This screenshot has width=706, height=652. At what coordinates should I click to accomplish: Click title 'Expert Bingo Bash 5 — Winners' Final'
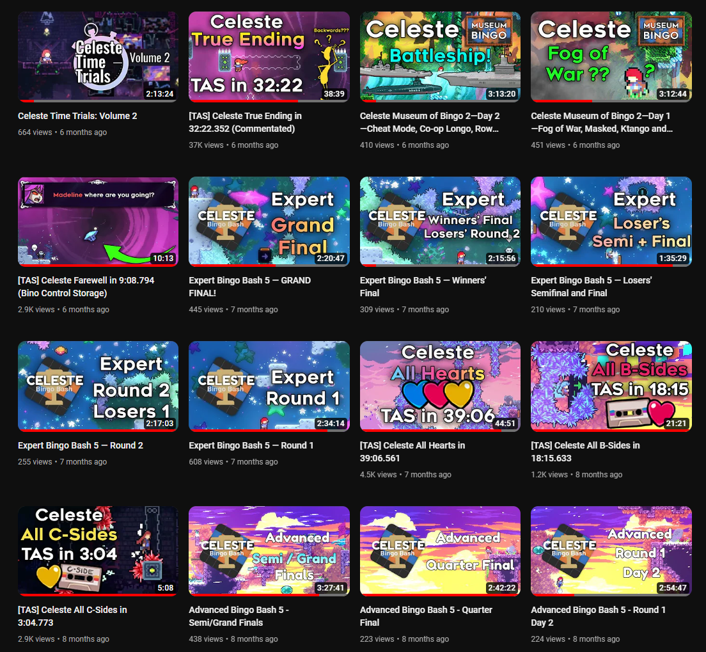(x=423, y=287)
